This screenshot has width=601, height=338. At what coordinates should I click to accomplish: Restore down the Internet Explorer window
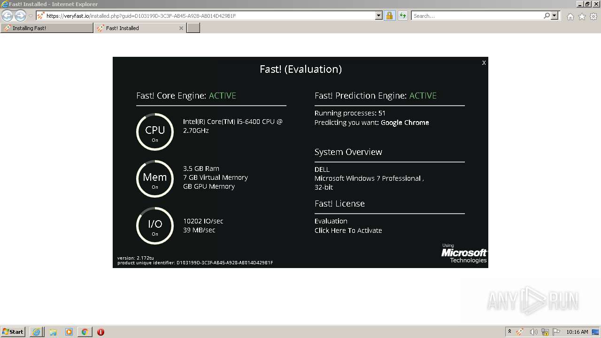click(588, 4)
